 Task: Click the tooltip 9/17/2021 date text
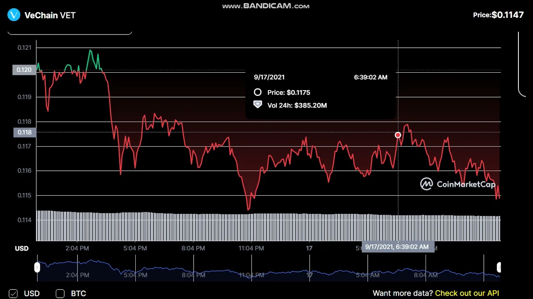point(269,77)
